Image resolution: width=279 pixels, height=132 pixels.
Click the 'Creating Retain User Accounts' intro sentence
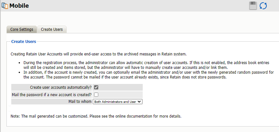tap(98, 54)
